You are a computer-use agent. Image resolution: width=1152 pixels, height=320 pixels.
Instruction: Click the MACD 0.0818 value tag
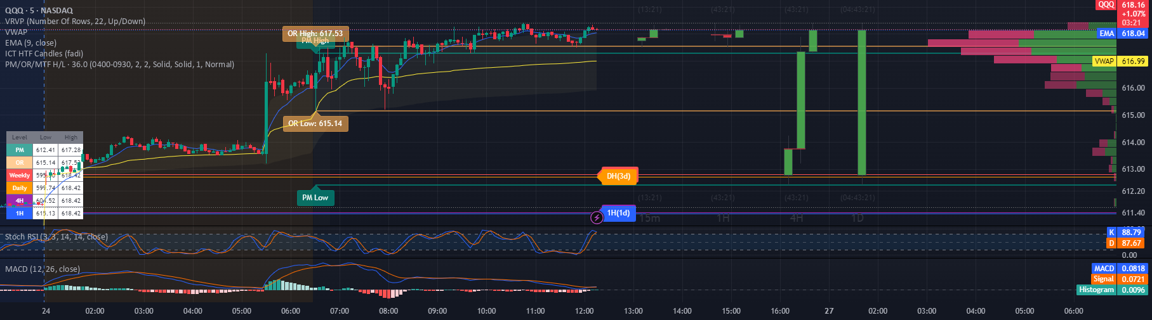[1121, 269]
